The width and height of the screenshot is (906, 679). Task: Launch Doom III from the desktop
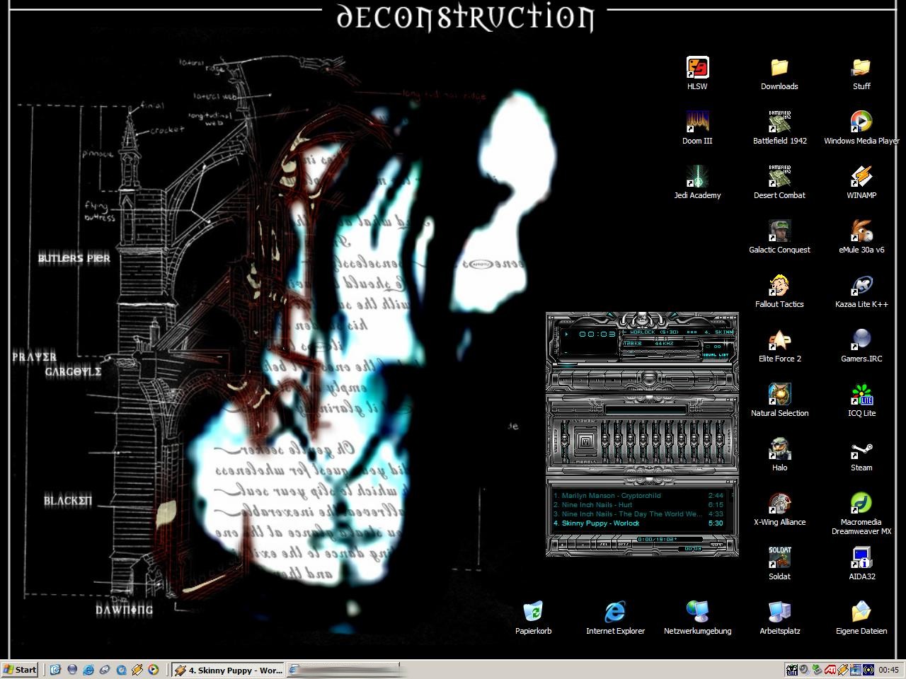click(697, 128)
